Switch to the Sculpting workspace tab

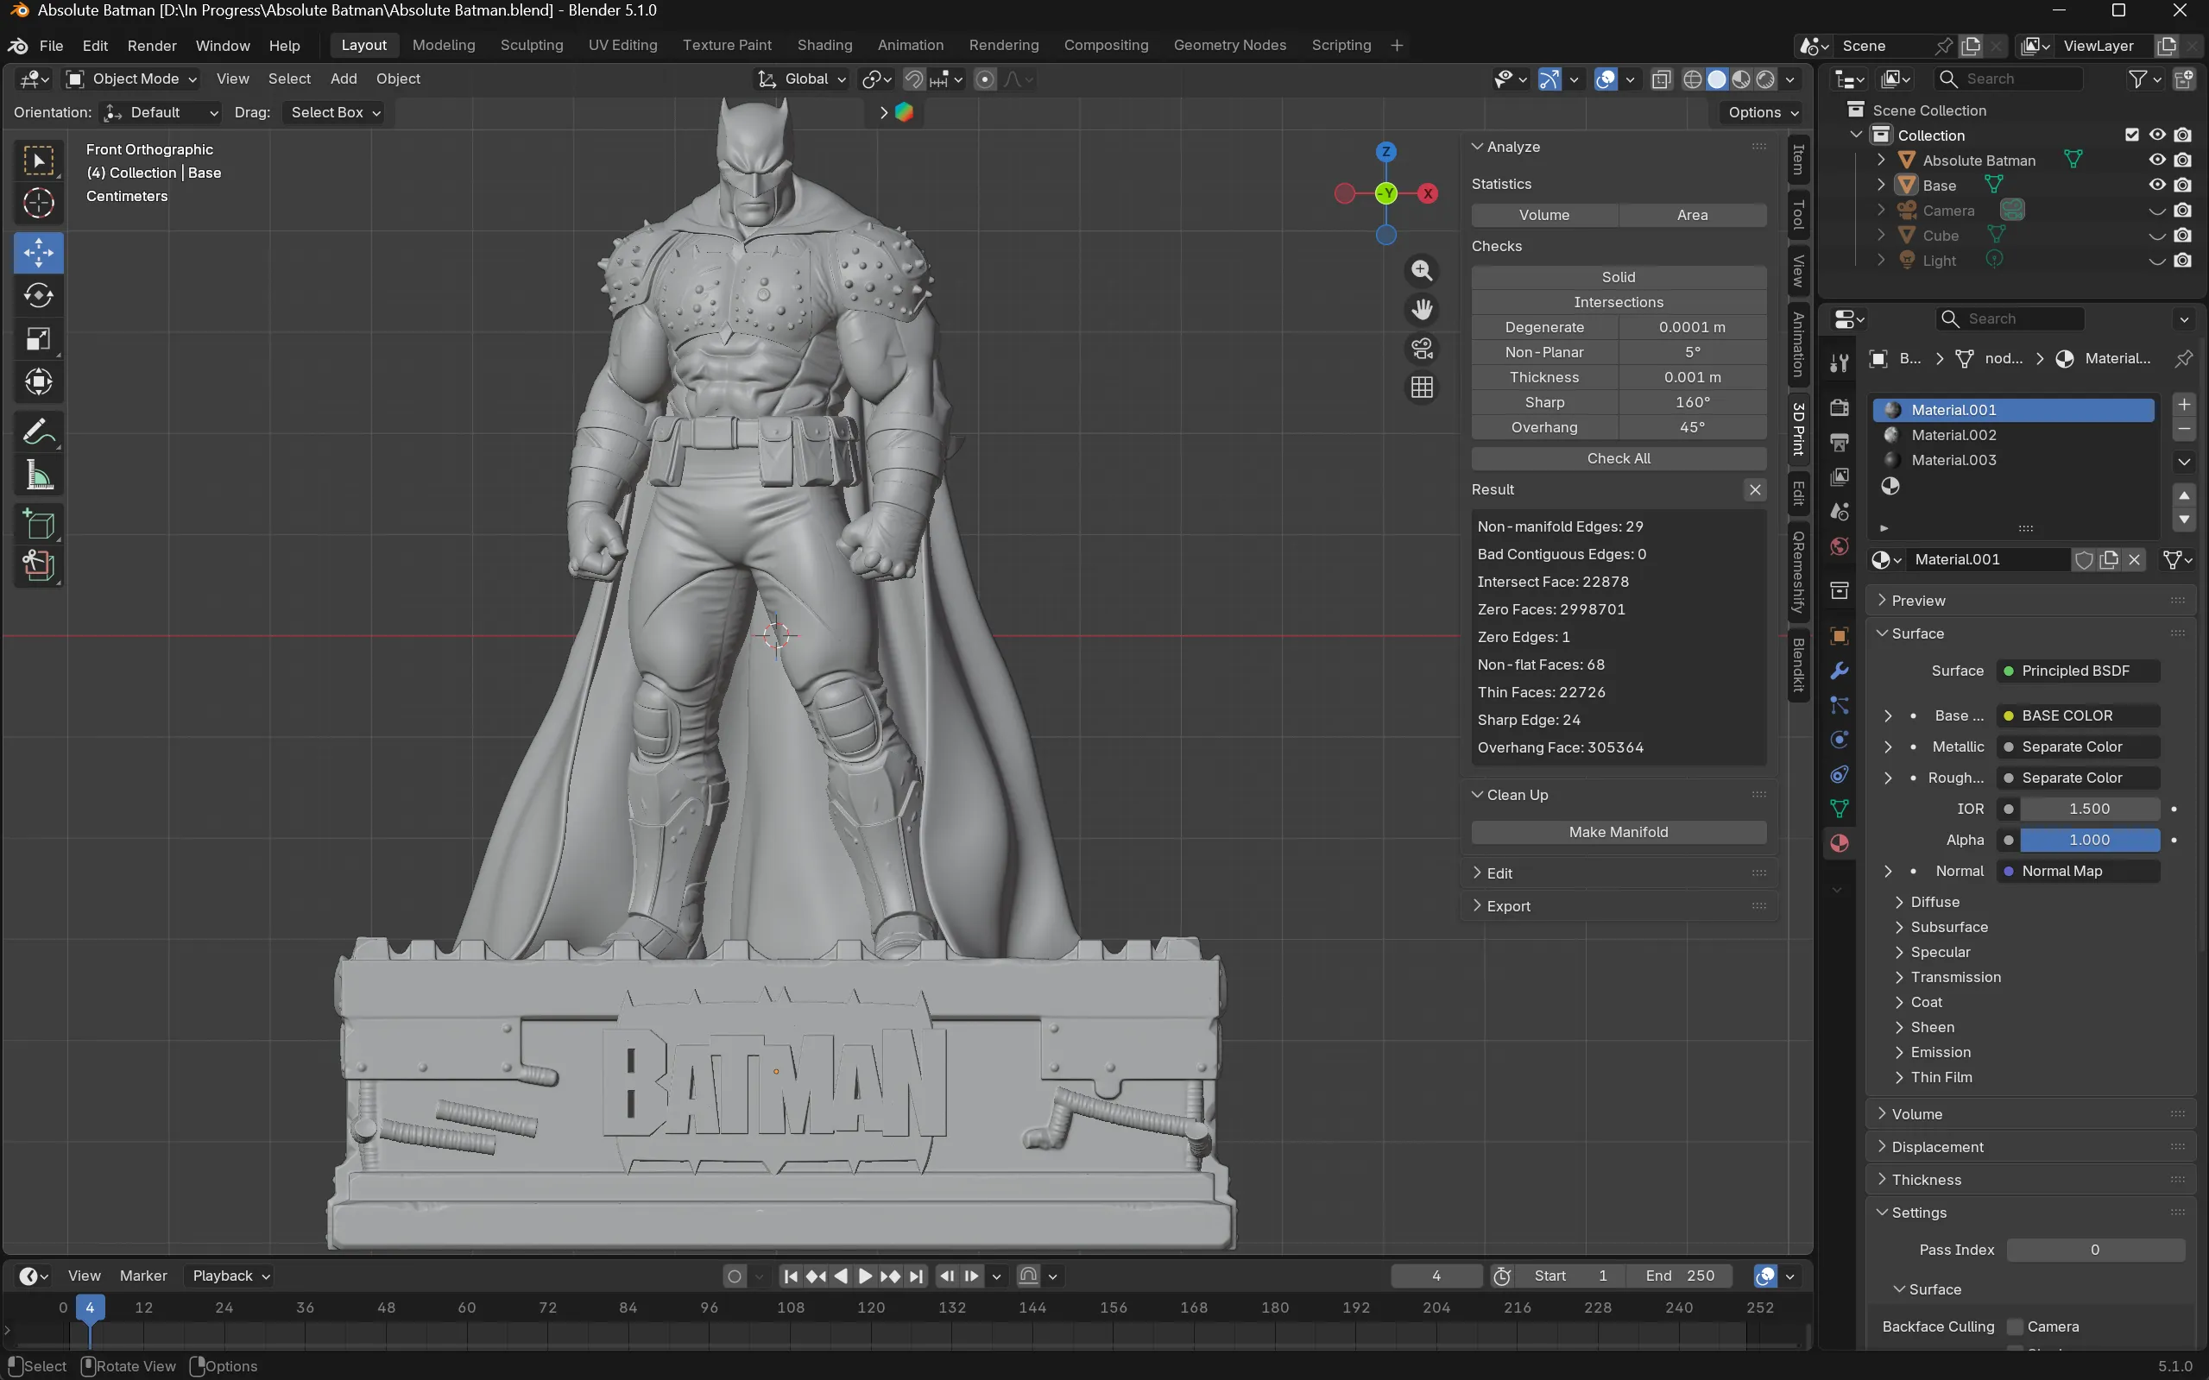click(531, 46)
